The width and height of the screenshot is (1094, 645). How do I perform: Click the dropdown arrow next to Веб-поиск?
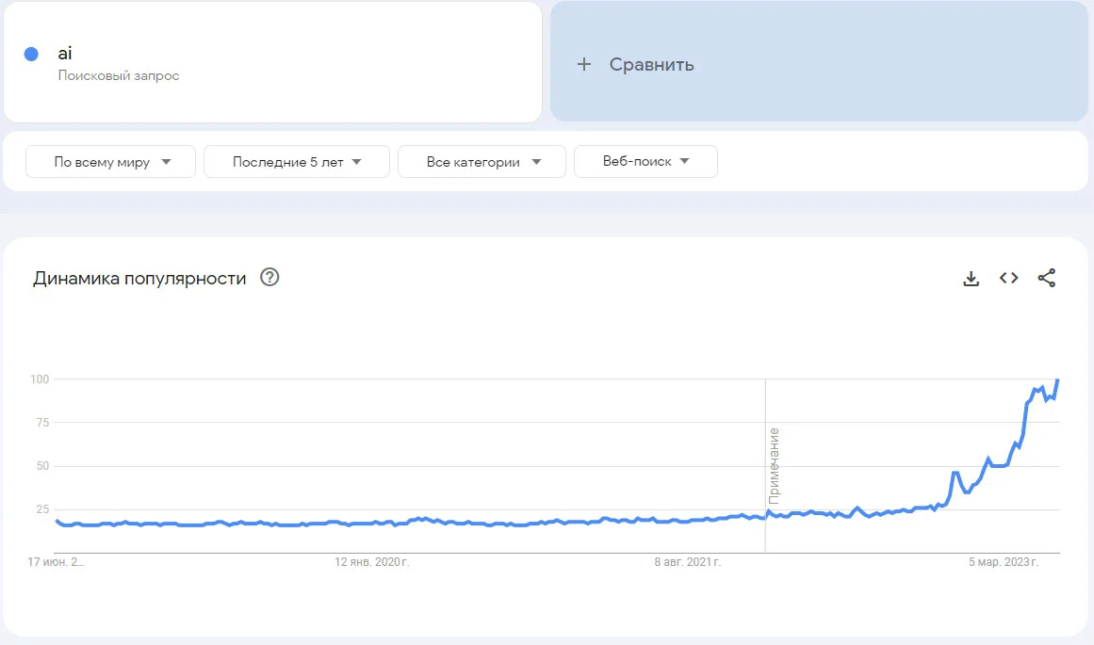684,161
